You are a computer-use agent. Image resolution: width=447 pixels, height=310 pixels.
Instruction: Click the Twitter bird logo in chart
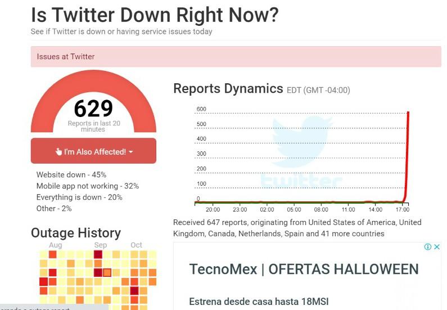[302, 141]
